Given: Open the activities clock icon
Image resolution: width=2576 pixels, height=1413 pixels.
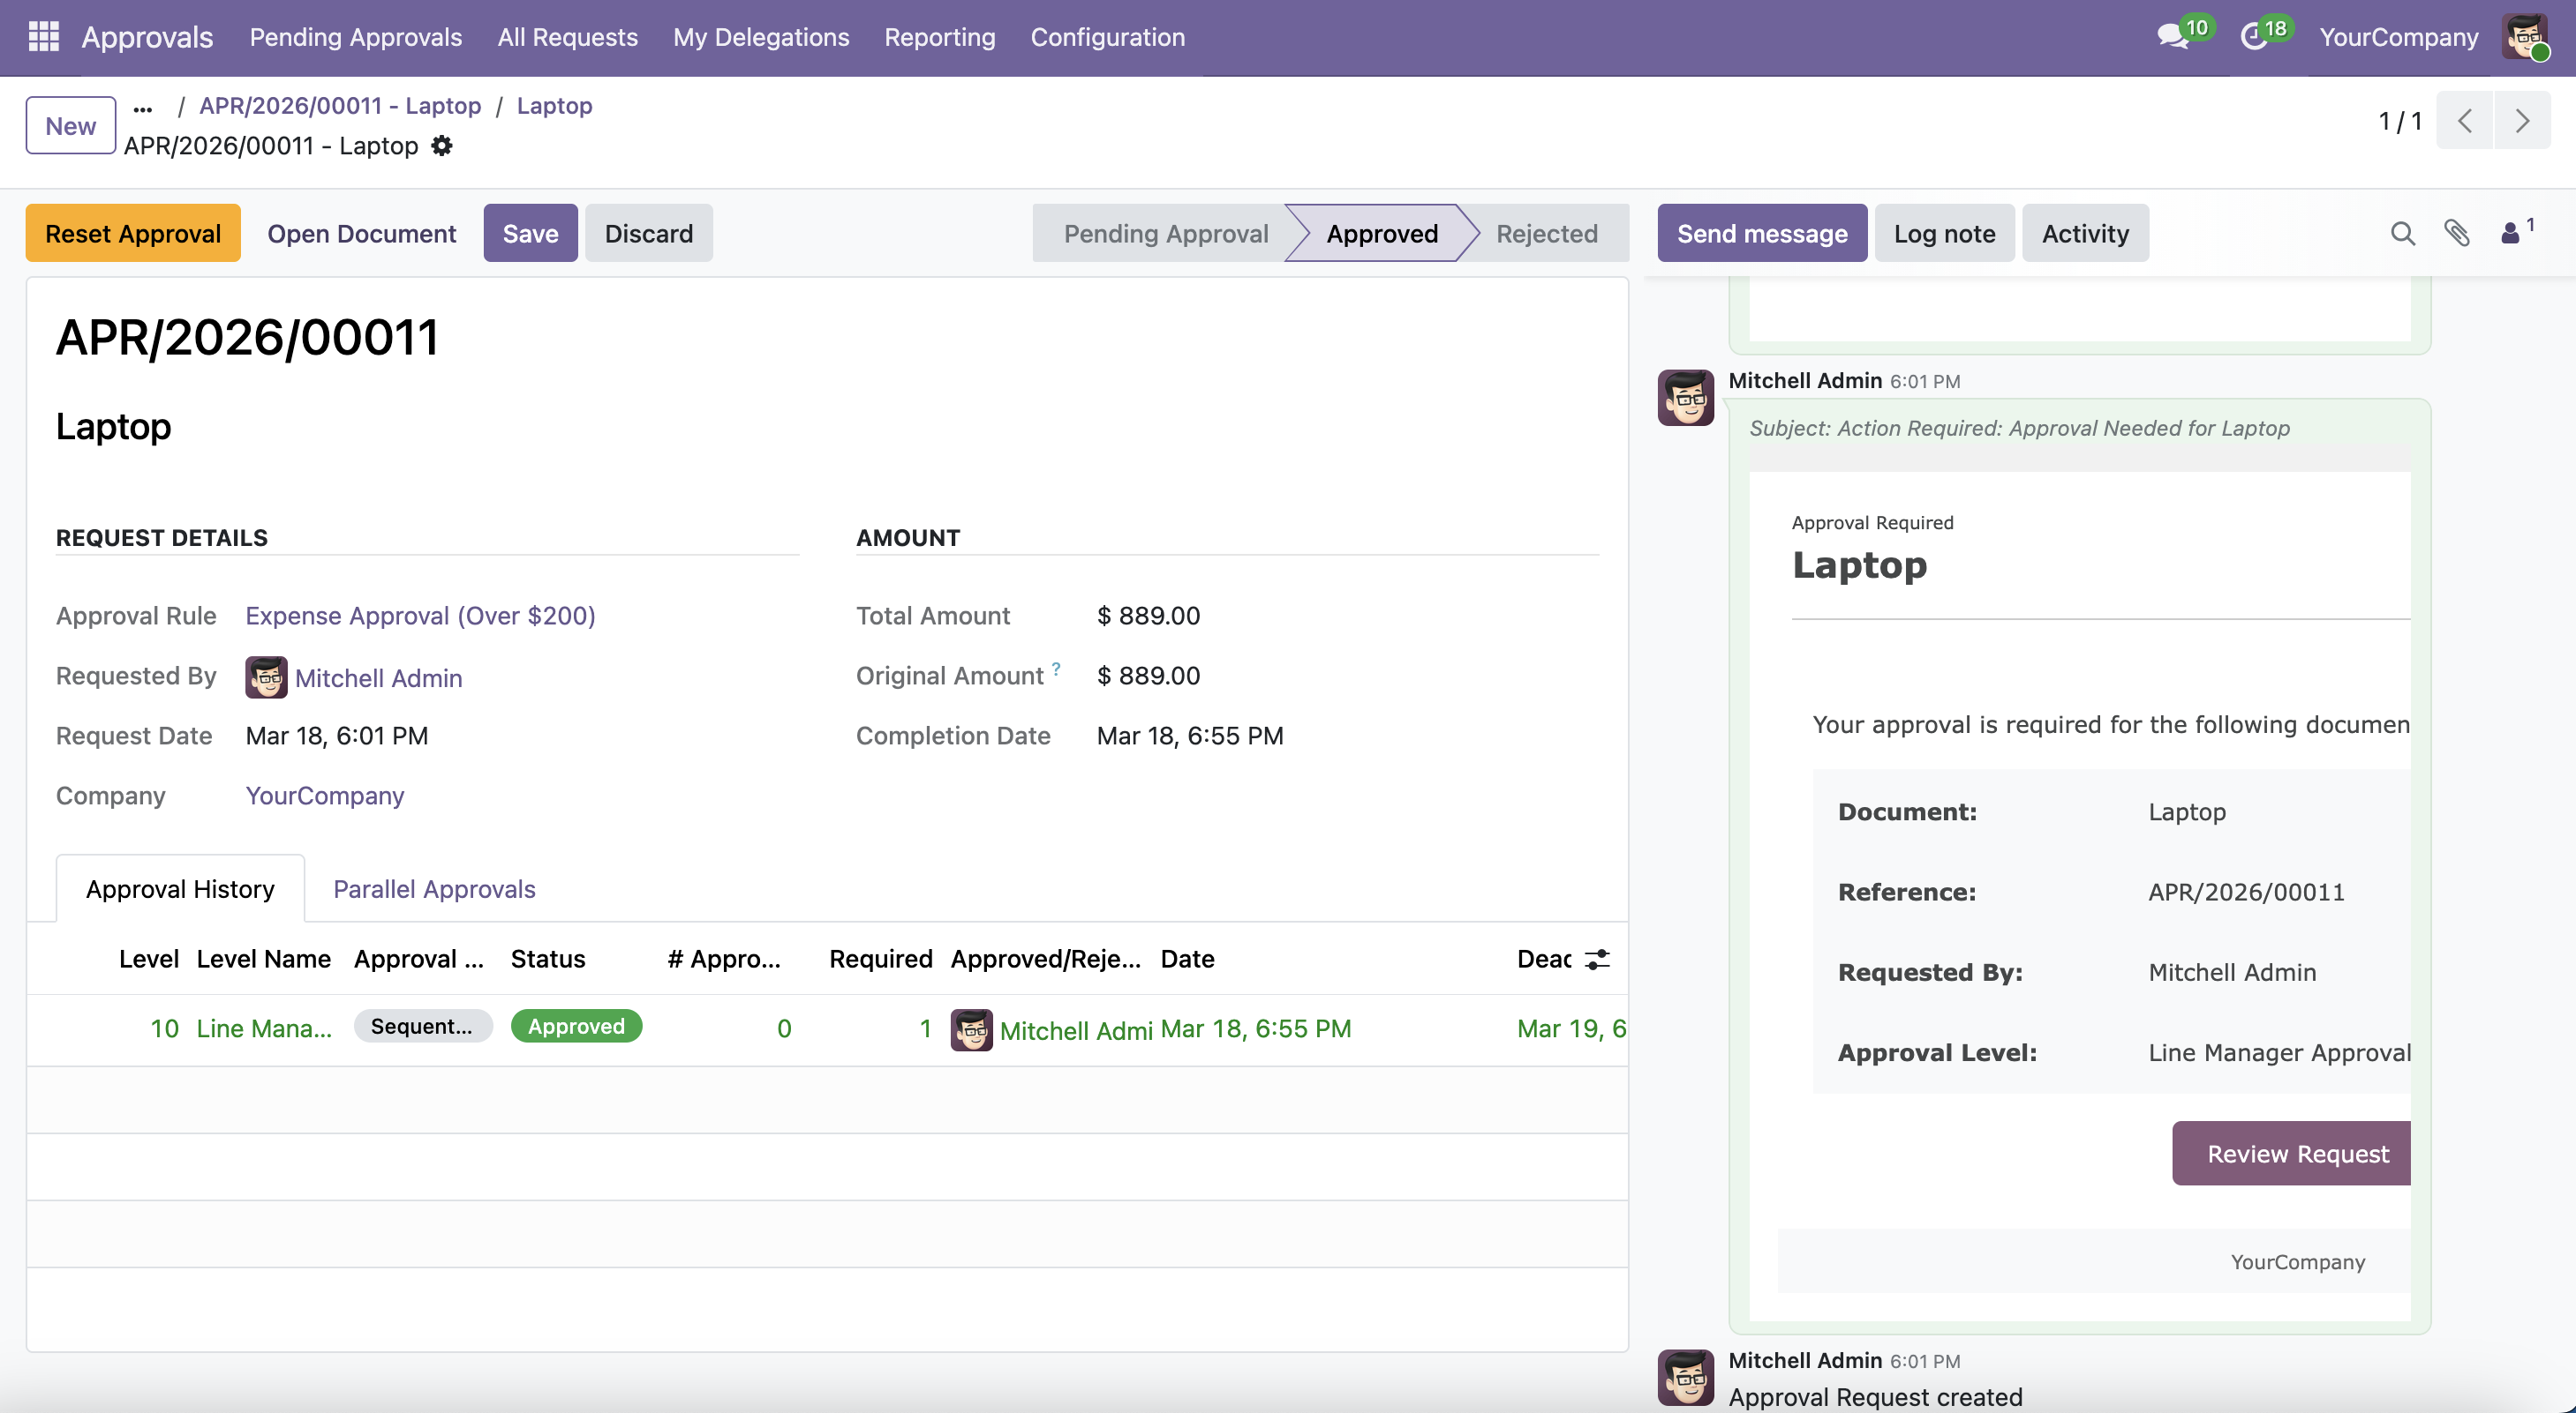Looking at the screenshot, I should pyautogui.click(x=2252, y=37).
